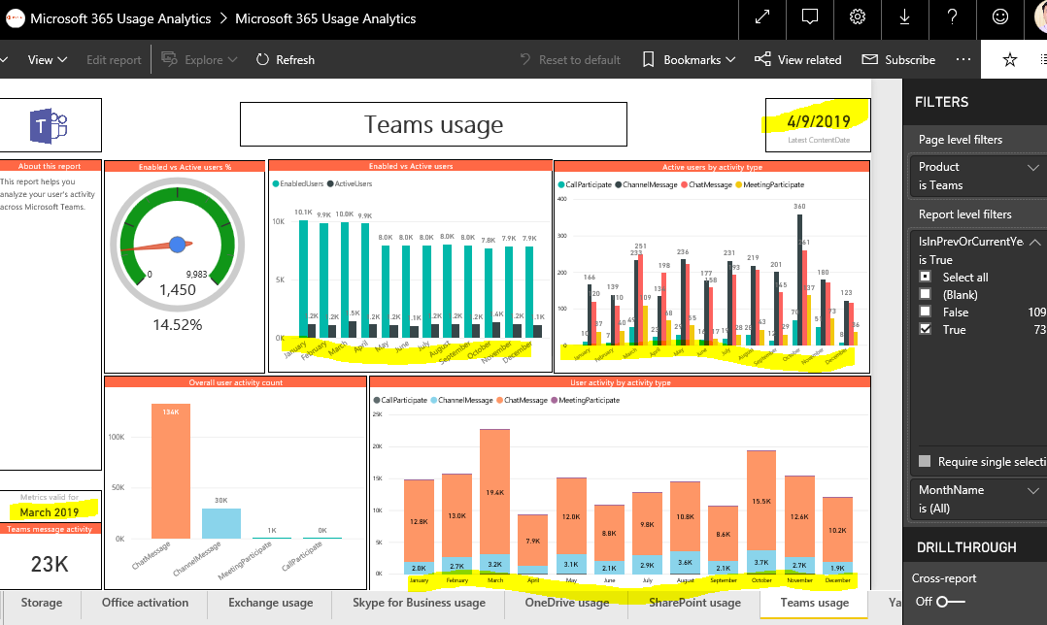The image size is (1047, 625).
Task: Favorite the report with the star icon
Action: (1010, 60)
